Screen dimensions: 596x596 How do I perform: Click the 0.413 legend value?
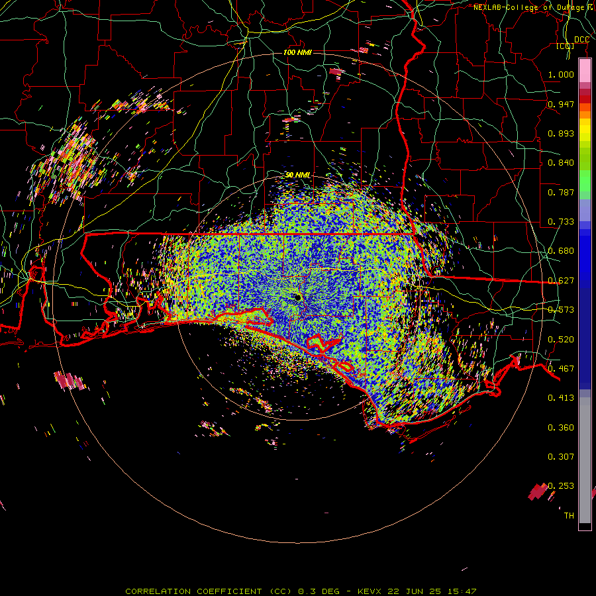click(x=561, y=398)
